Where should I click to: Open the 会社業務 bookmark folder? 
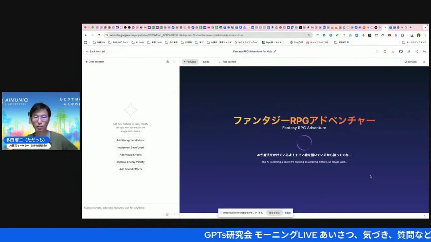click(171, 42)
